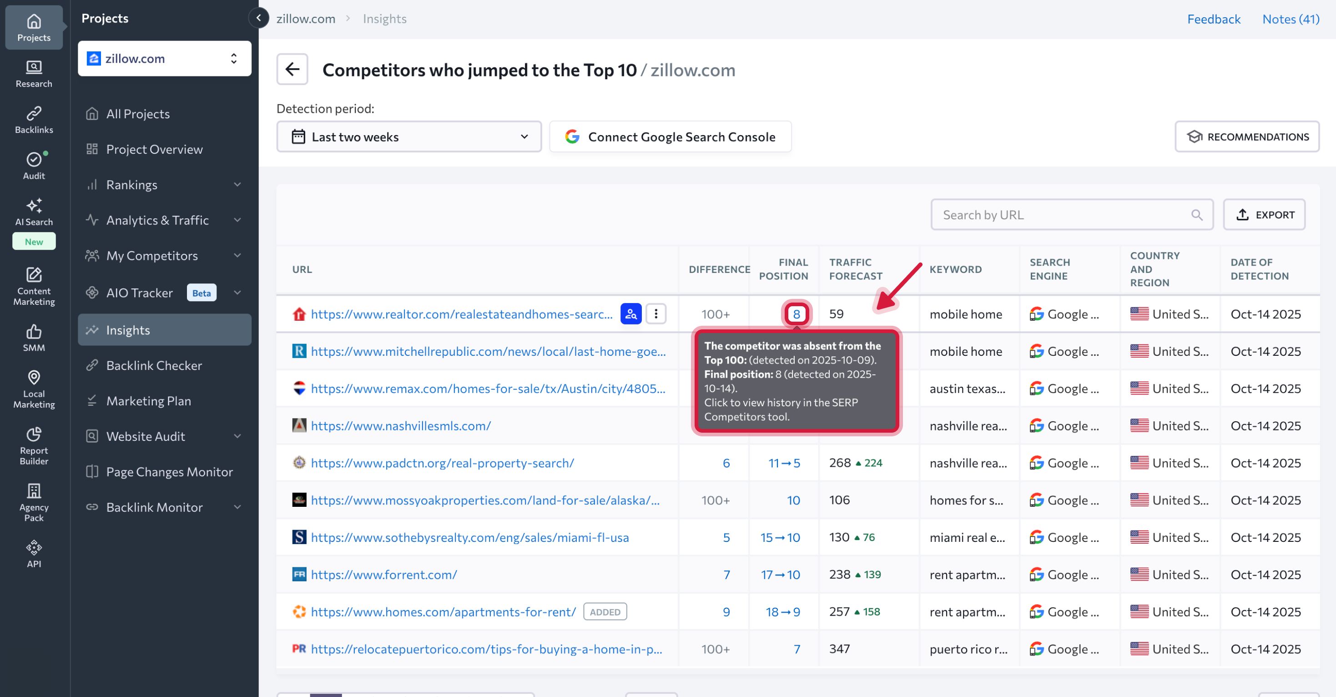Open Local Marketing sidebar icon
Screen dimensions: 1336x697
pyautogui.click(x=34, y=389)
